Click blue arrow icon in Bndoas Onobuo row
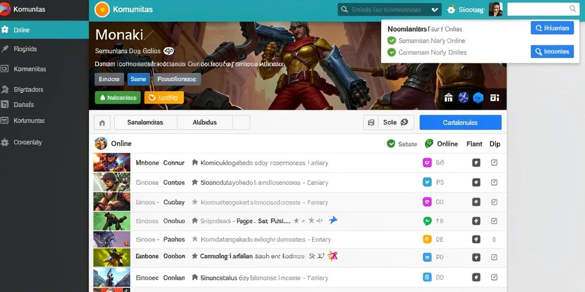 coord(333,220)
